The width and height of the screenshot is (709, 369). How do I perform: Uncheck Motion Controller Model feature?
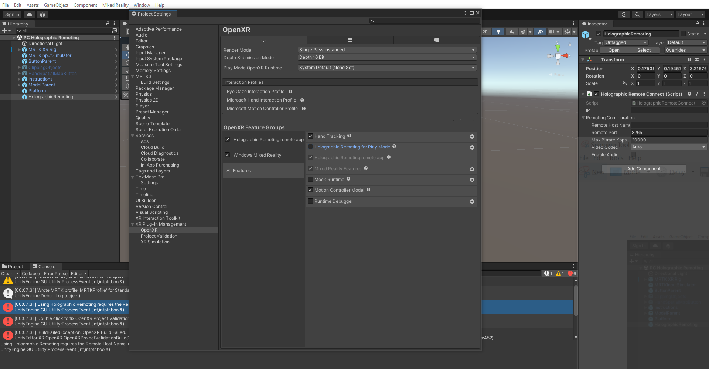(310, 190)
